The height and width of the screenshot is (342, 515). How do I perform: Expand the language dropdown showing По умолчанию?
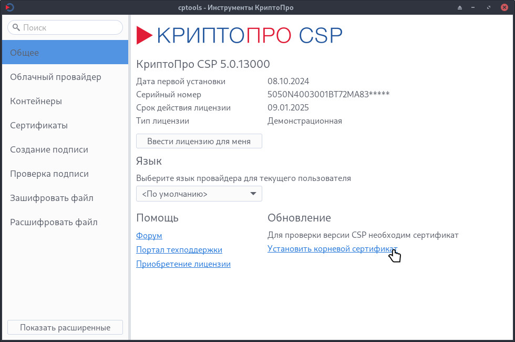coord(199,194)
